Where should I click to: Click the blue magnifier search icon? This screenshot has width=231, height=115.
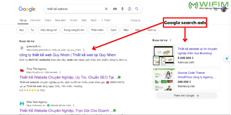[137, 9]
